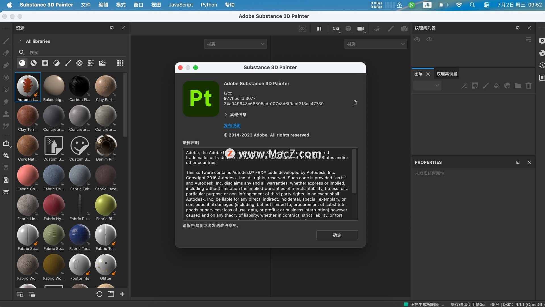545x307 pixels.
Task: Open the Apple menu
Action: [9, 5]
